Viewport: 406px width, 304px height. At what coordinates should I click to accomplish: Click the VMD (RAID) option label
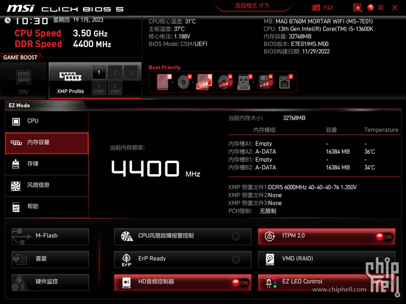(297, 259)
